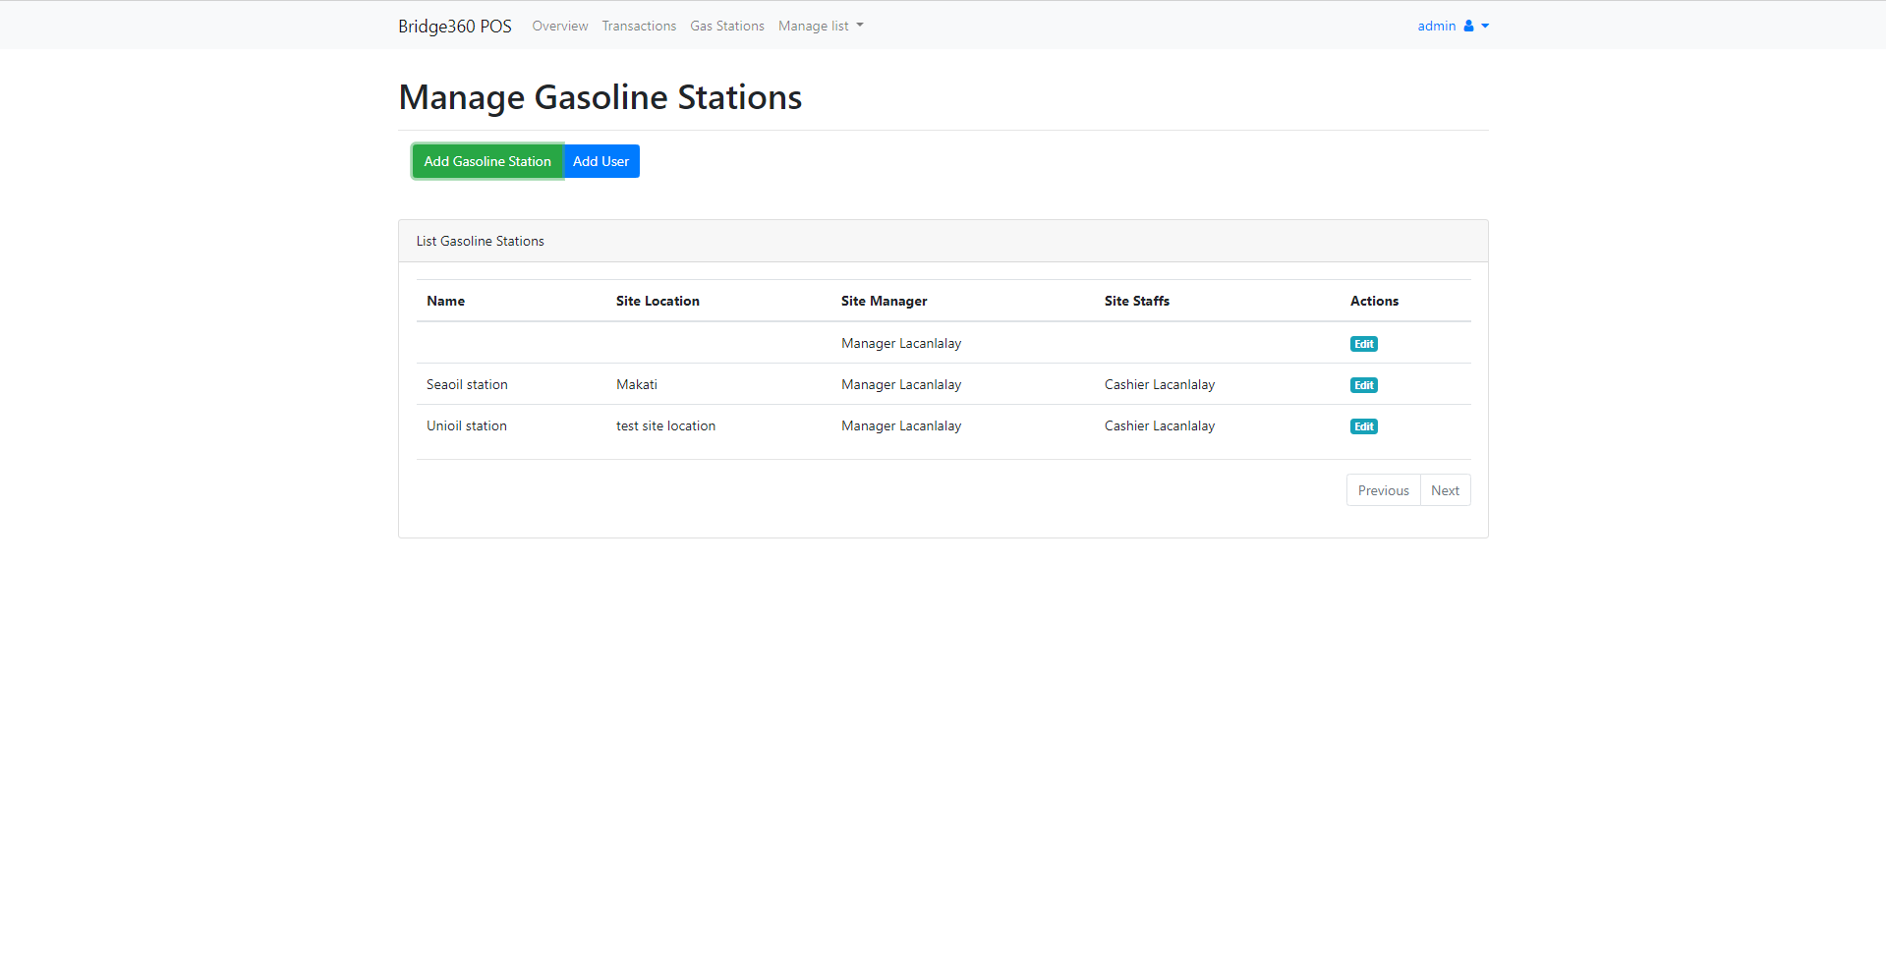The height and width of the screenshot is (961, 1886).
Task: Edit the Seaoil station row
Action: point(1364,385)
